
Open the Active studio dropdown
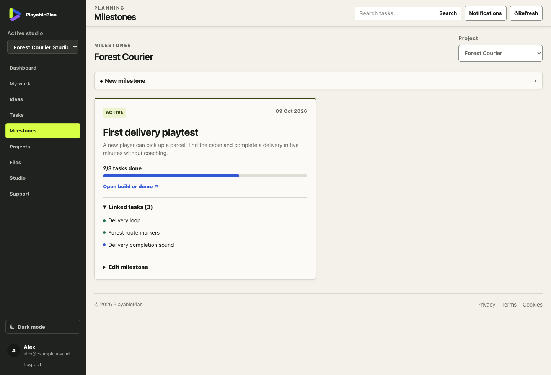tap(43, 47)
